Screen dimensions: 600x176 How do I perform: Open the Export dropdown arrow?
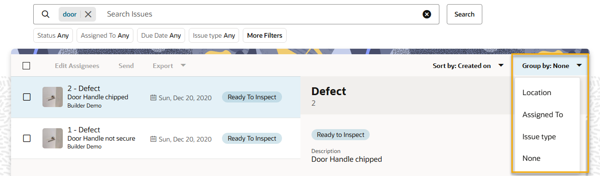183,65
